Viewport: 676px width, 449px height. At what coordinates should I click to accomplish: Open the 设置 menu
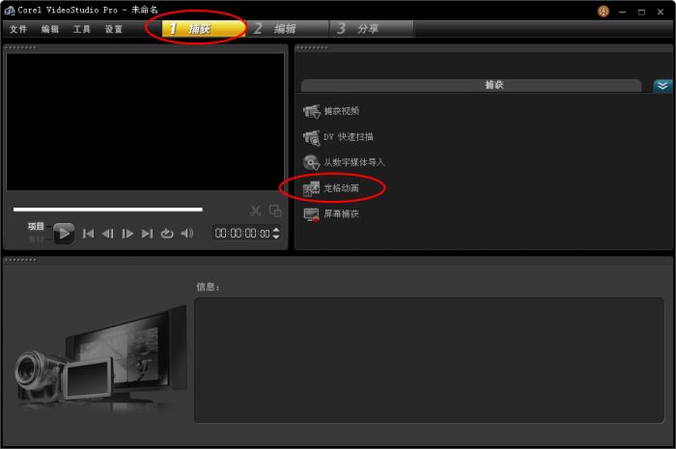(114, 29)
